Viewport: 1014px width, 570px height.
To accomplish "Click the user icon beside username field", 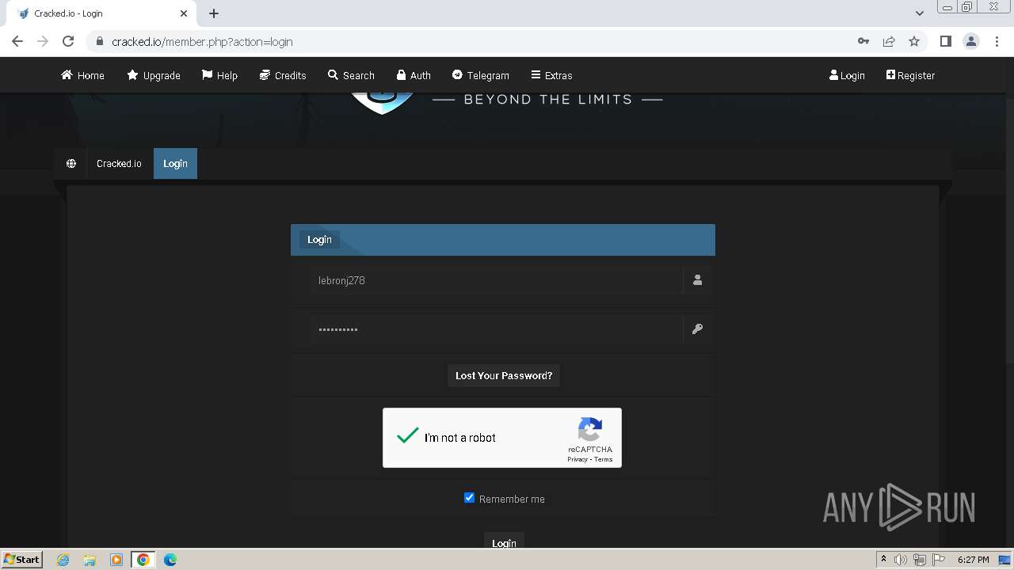I will (697, 280).
